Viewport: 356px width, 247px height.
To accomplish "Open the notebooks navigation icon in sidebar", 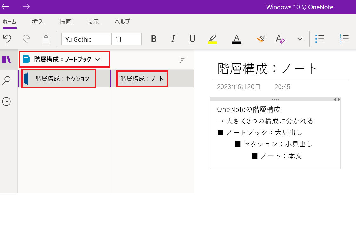I will (x=6, y=59).
